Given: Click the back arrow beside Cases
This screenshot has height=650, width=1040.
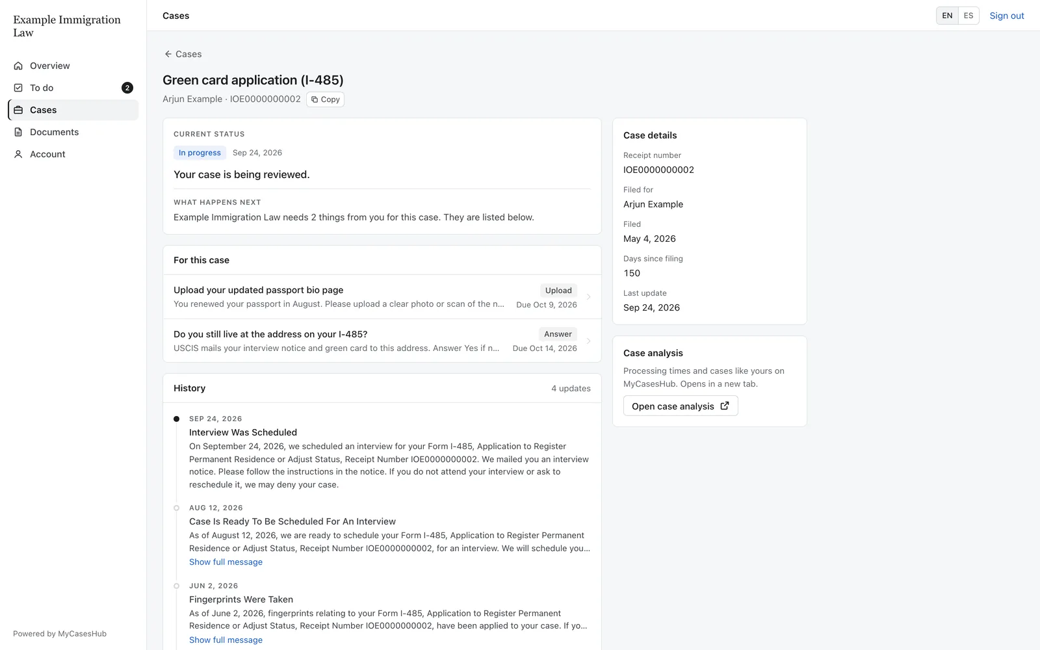Looking at the screenshot, I should click(168, 54).
